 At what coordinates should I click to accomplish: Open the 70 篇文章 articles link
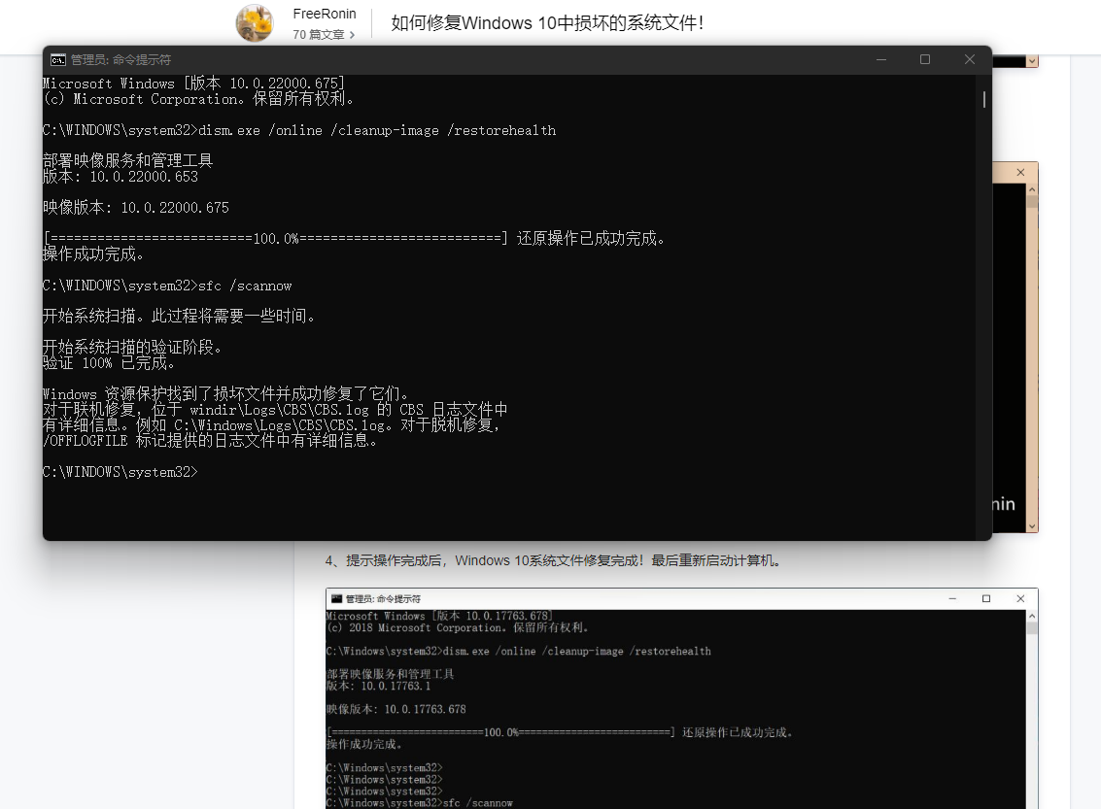[x=324, y=34]
